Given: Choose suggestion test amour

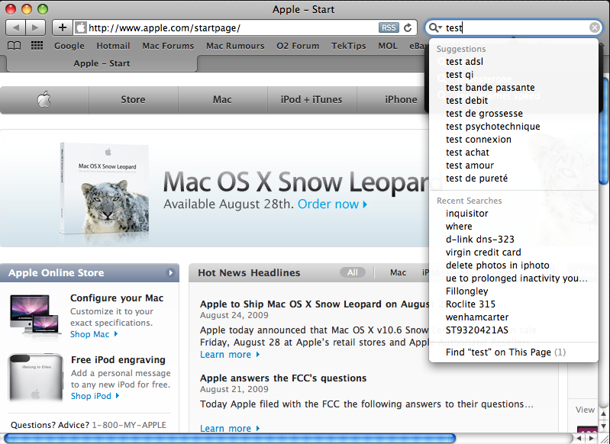Looking at the screenshot, I should (514, 166).
